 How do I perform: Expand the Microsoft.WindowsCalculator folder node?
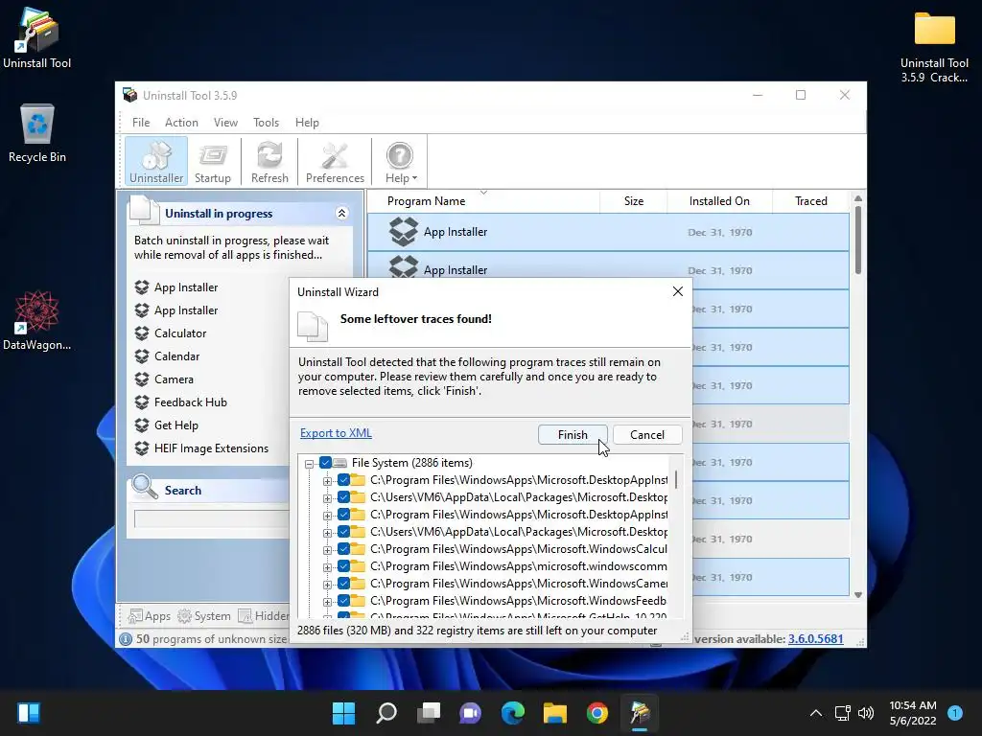click(327, 550)
